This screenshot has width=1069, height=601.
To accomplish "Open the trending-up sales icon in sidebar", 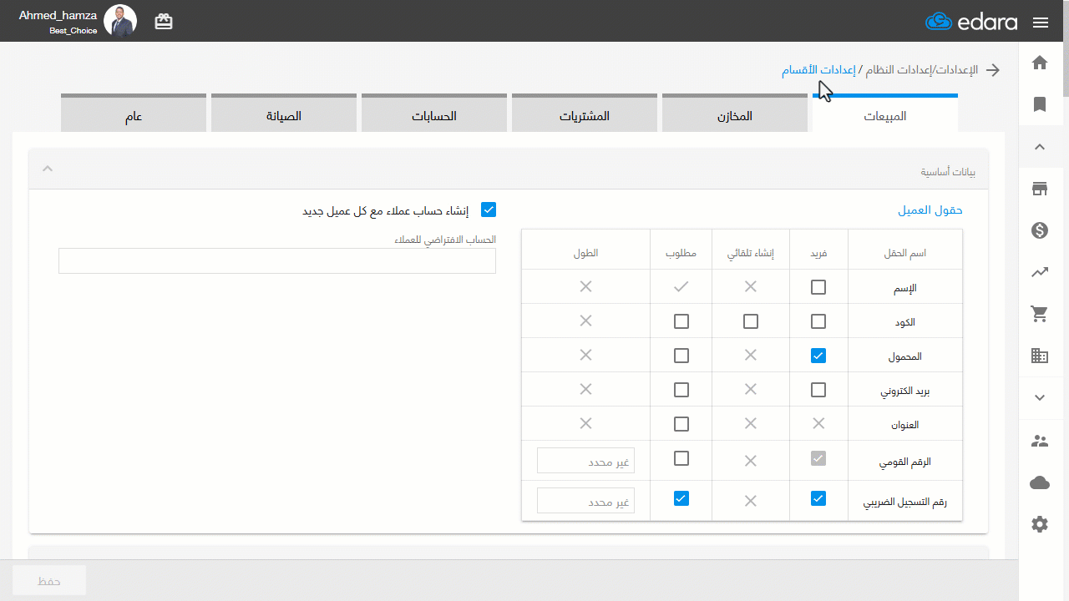I will (x=1040, y=272).
